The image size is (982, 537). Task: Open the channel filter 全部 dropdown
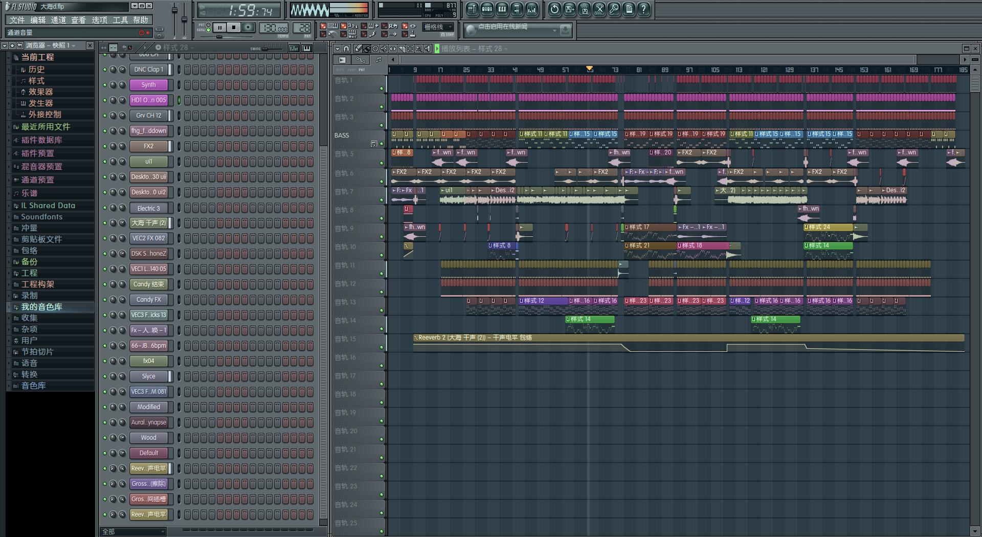133,532
